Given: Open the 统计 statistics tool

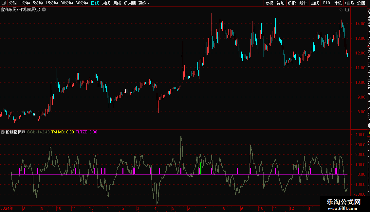Looking at the screenshot, I should tap(303, 3).
